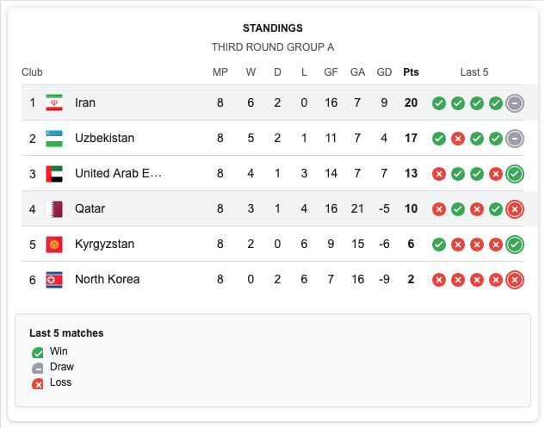Select the Kyrgyzstan team name

coord(104,244)
